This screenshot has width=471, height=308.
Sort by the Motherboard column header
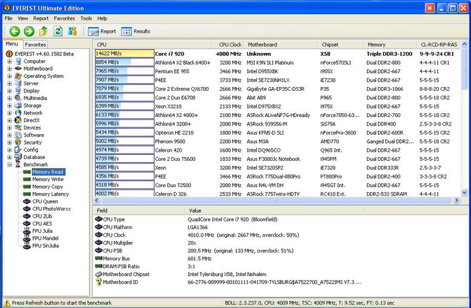coord(281,44)
